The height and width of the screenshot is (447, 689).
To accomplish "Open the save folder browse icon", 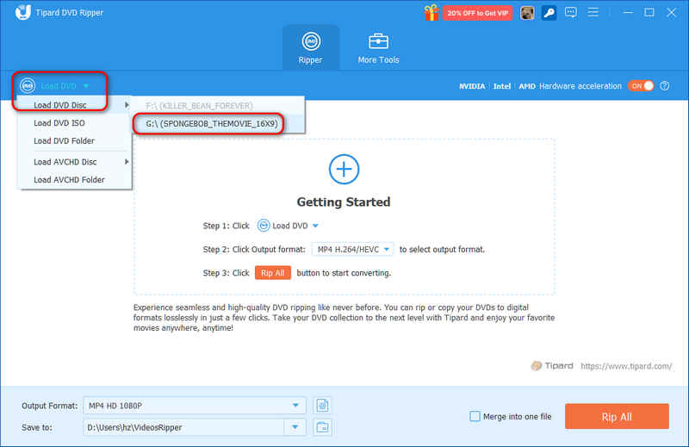I will [x=322, y=427].
